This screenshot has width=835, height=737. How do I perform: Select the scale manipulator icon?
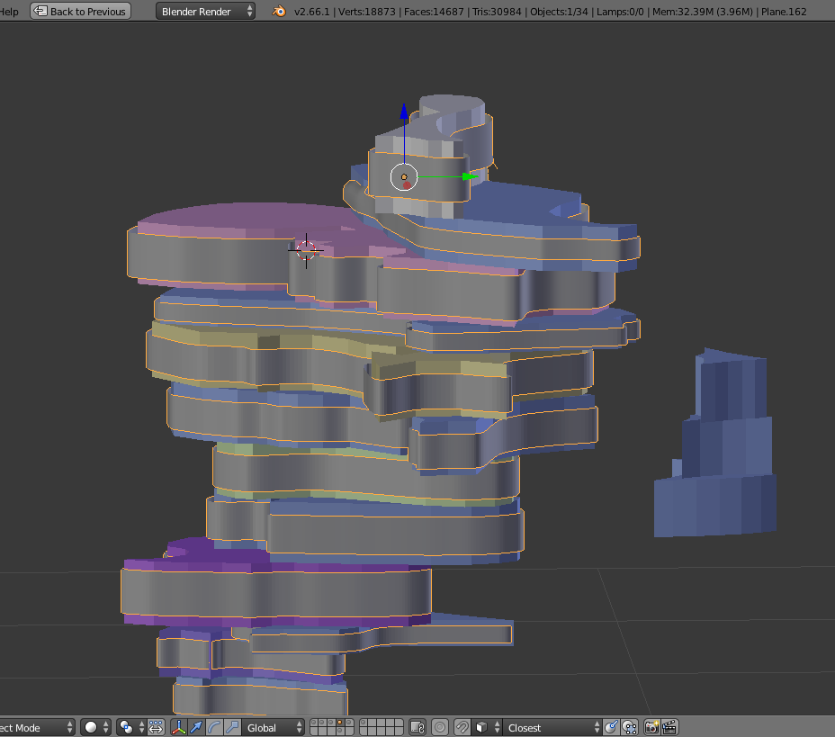coord(231,727)
